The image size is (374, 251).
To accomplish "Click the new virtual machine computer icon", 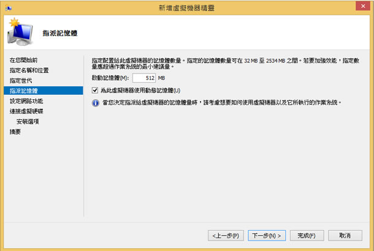I will pyautogui.click(x=20, y=32).
